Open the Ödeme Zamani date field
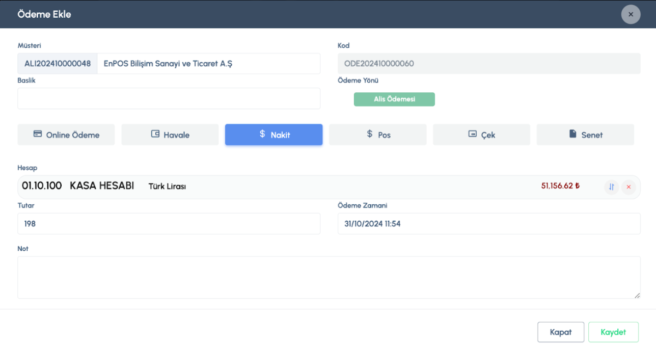Image resolution: width=656 pixels, height=344 pixels. 488,224
